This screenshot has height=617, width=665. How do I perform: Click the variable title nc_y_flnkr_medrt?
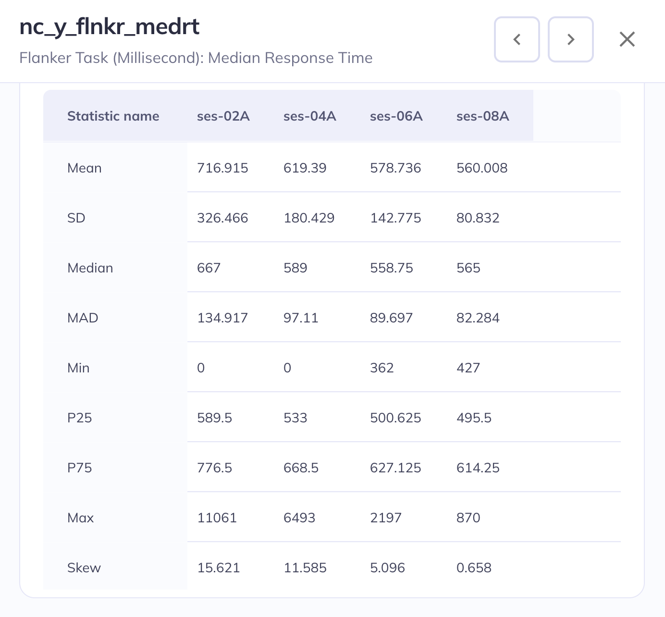click(110, 26)
